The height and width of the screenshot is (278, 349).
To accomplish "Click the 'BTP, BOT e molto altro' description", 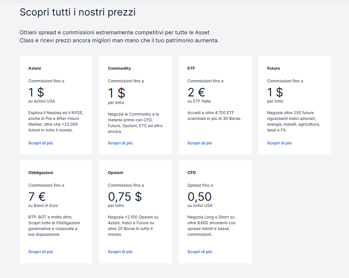I will pyautogui.click(x=54, y=226).
